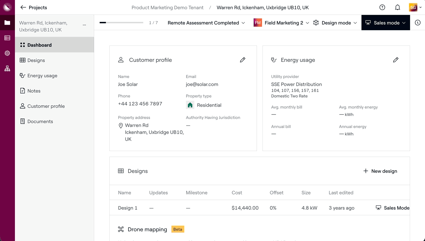This screenshot has height=241, width=425.
Task: Click the organization hierarchy icon in left rail
Action: coord(7,68)
